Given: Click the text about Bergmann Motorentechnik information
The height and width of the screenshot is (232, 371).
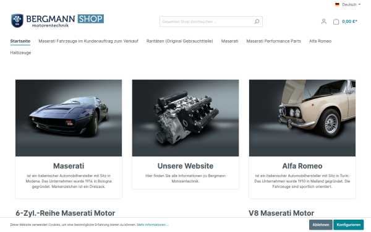Looking at the screenshot, I should click(185, 178).
